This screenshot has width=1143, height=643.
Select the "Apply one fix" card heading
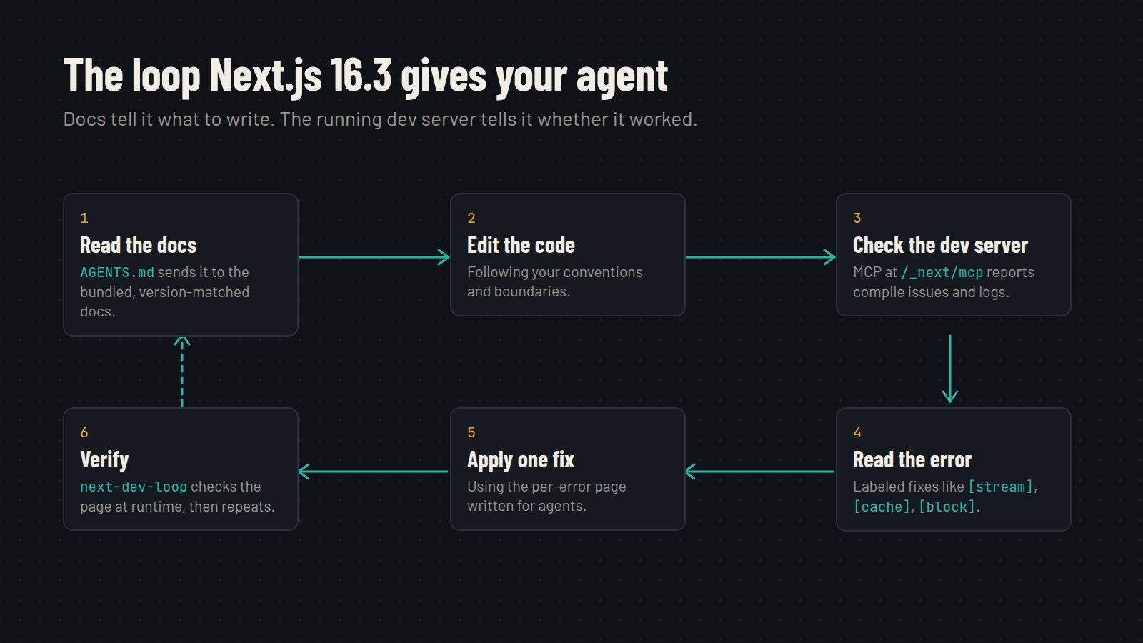point(521,459)
